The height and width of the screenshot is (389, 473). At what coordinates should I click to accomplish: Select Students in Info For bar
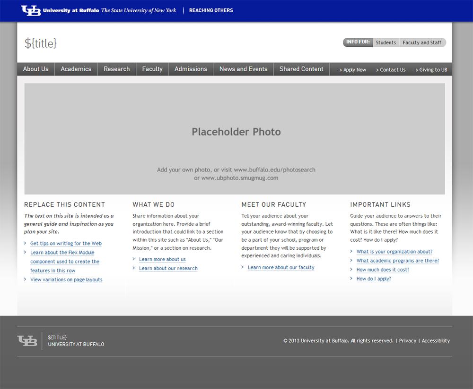tap(386, 42)
